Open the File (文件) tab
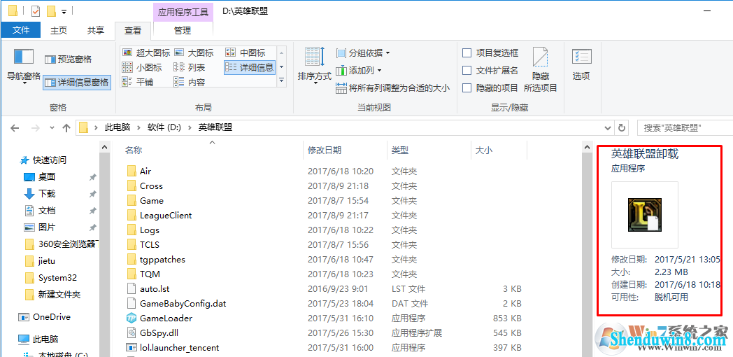The width and height of the screenshot is (733, 357). pos(21,30)
